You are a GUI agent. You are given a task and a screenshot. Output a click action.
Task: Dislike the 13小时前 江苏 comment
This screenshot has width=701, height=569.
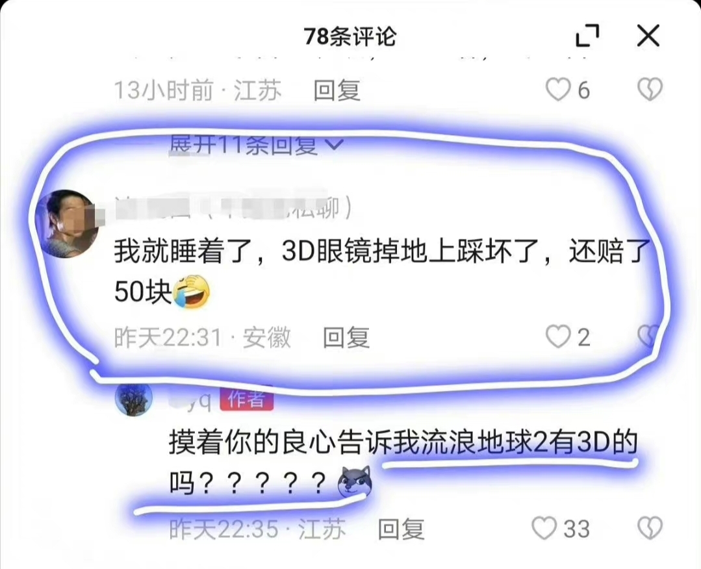pyautogui.click(x=650, y=90)
